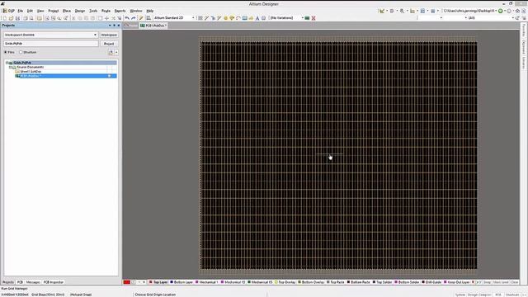The height and width of the screenshot is (297, 528).
Task: Click the move selection cross icon
Action: [x=106, y=18]
